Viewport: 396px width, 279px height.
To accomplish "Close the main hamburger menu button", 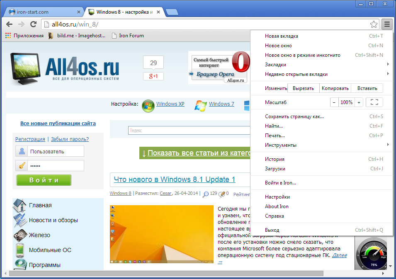I will pos(387,24).
